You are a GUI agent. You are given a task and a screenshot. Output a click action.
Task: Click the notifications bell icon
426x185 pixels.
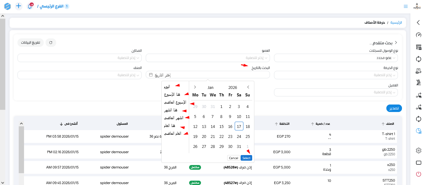[30, 6]
